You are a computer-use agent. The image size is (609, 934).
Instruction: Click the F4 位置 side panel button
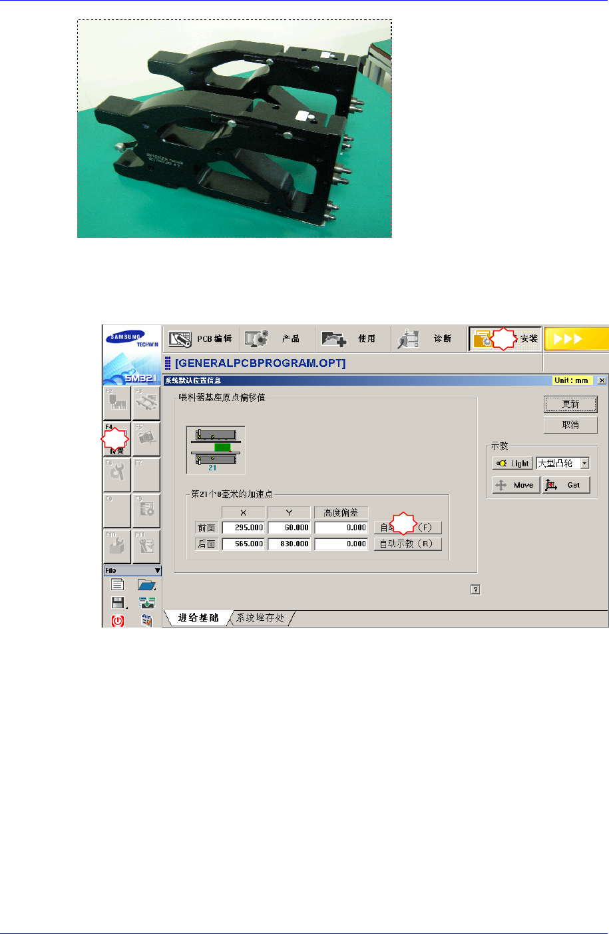click(x=117, y=439)
